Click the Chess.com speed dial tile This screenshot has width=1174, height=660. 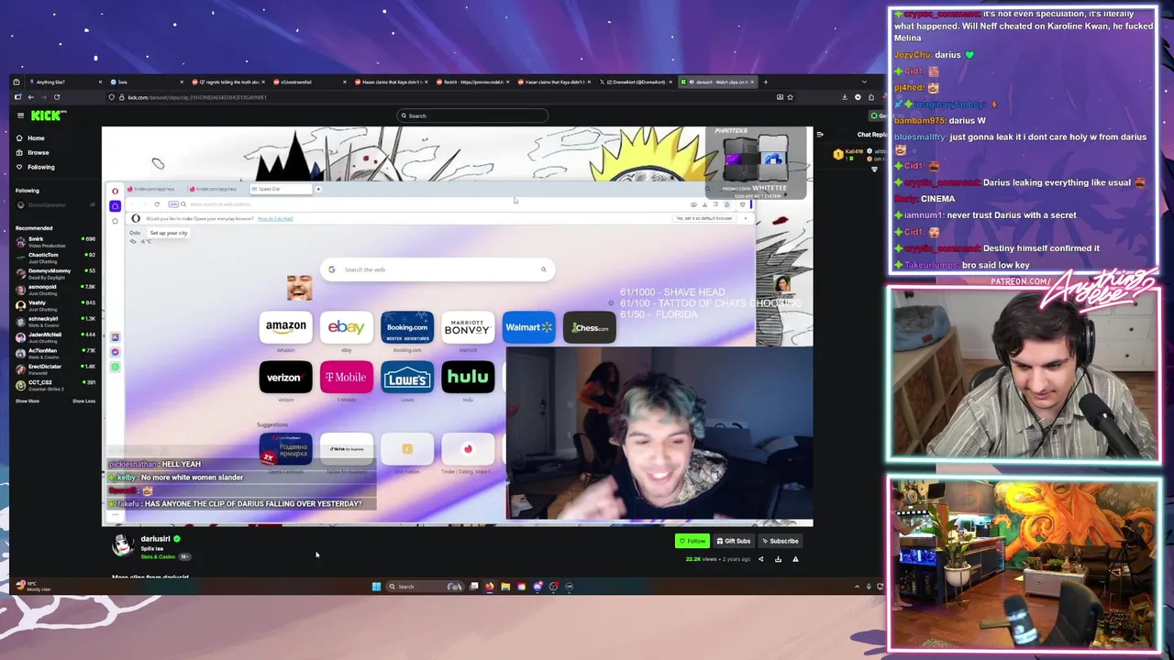(590, 327)
